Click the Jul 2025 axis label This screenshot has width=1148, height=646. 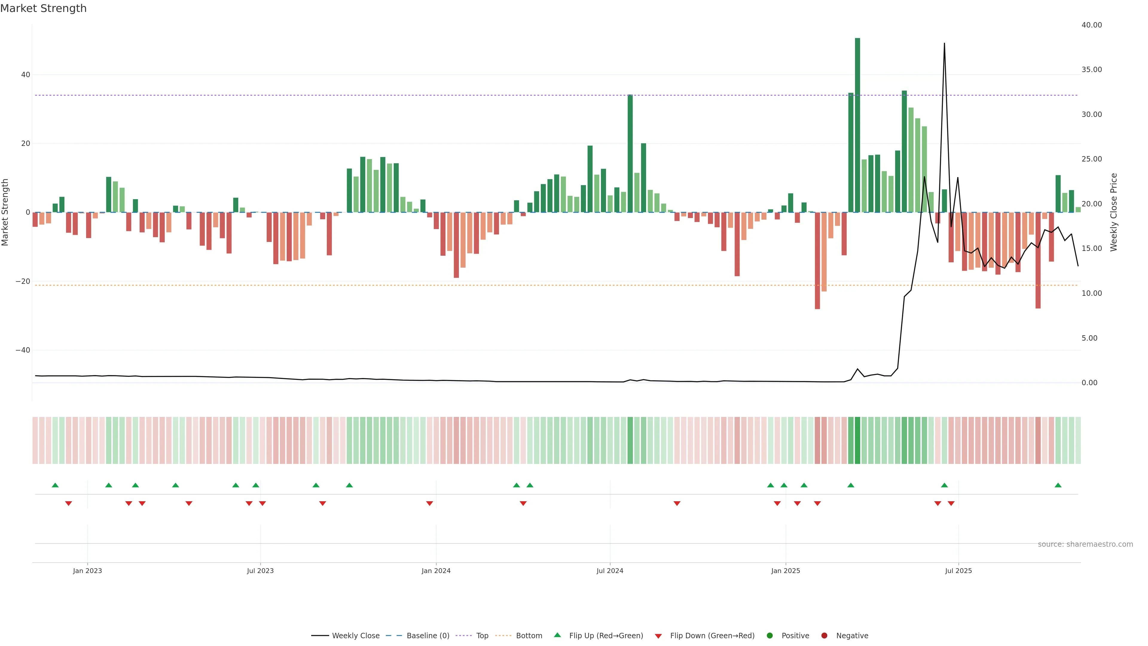coord(958,571)
